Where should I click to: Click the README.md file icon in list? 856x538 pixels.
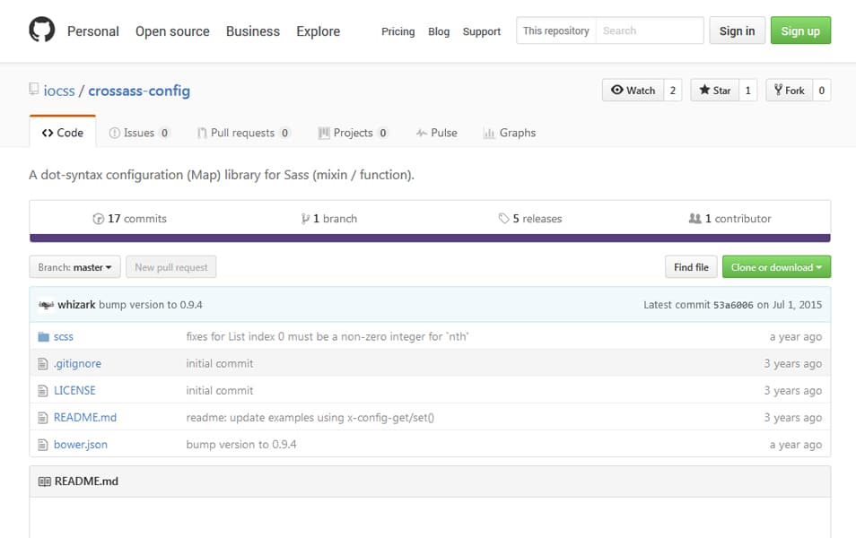pyautogui.click(x=43, y=418)
